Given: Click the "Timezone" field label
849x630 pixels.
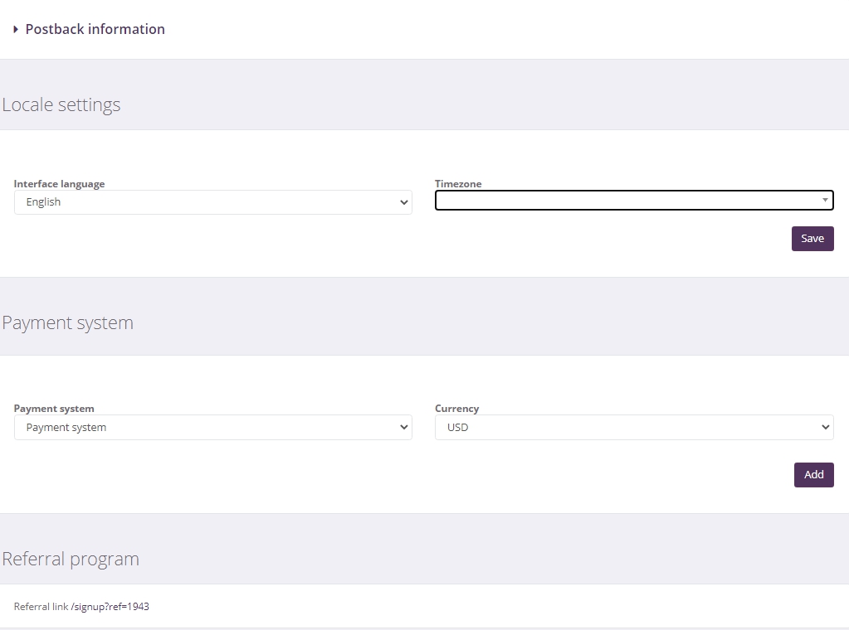Looking at the screenshot, I should point(458,184).
